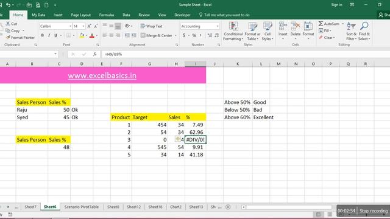Viewport: 390px width, 219px height.
Task: Cancel formula entry with X icon
Action: click(x=73, y=54)
